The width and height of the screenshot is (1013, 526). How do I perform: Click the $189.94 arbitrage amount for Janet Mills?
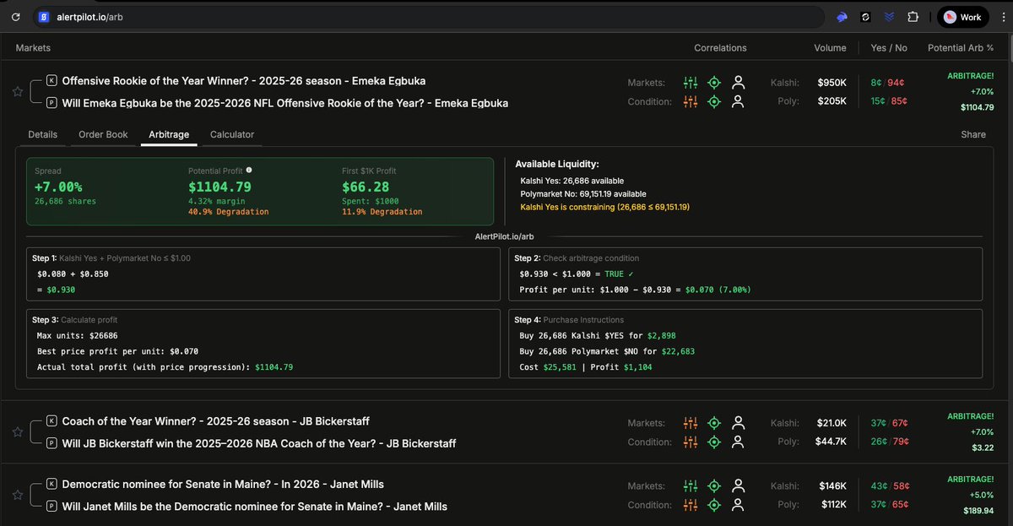(x=978, y=511)
